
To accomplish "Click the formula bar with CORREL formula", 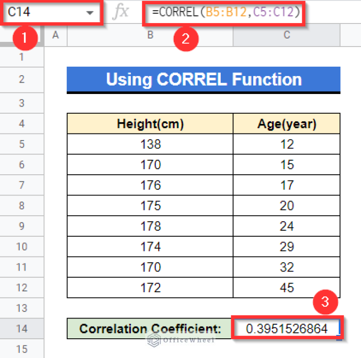I will coord(224,13).
